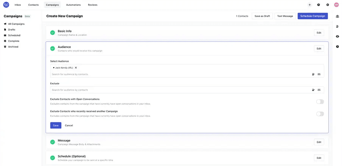The image size is (342, 166).
Task: Click the Message green checkmark
Action: coord(53,142)
